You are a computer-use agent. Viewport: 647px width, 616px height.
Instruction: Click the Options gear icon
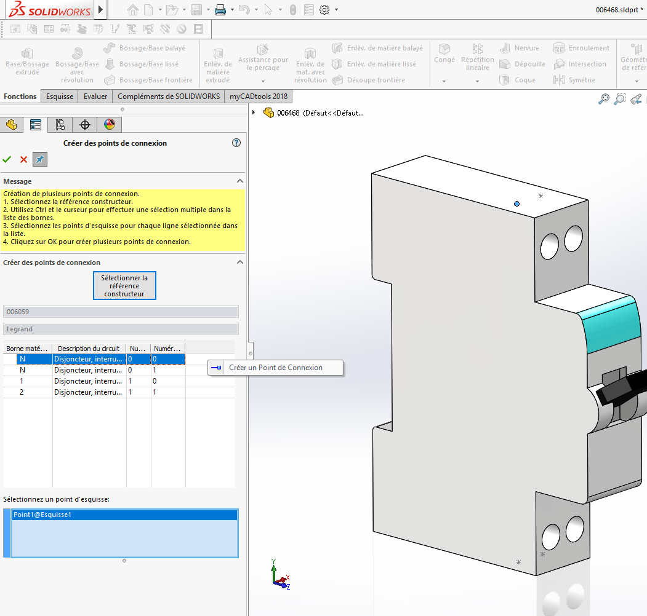click(325, 9)
